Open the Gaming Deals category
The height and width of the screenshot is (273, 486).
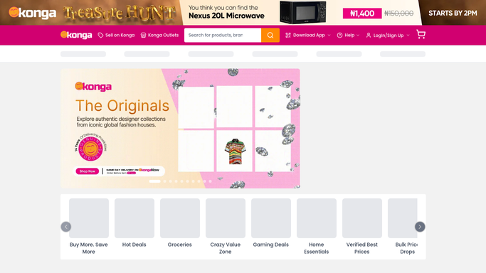tap(271, 223)
